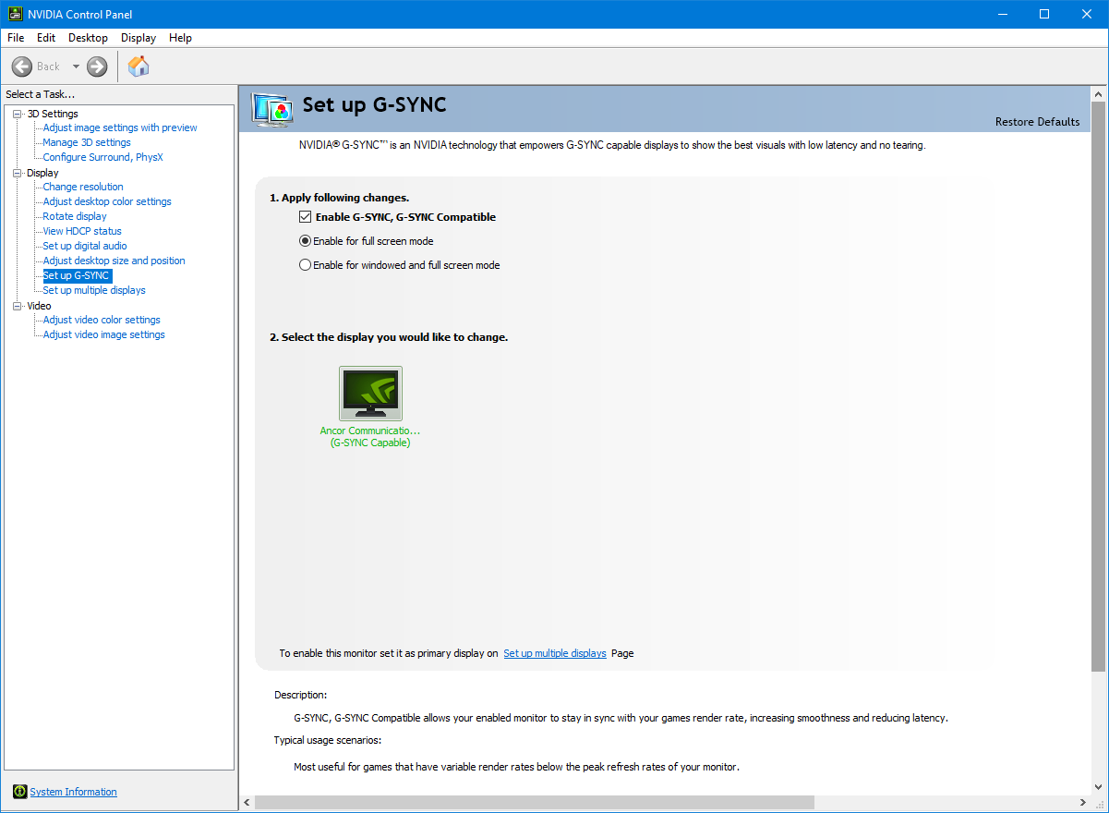
Task: Click the Forward arrow toolbar button
Action: [x=97, y=67]
